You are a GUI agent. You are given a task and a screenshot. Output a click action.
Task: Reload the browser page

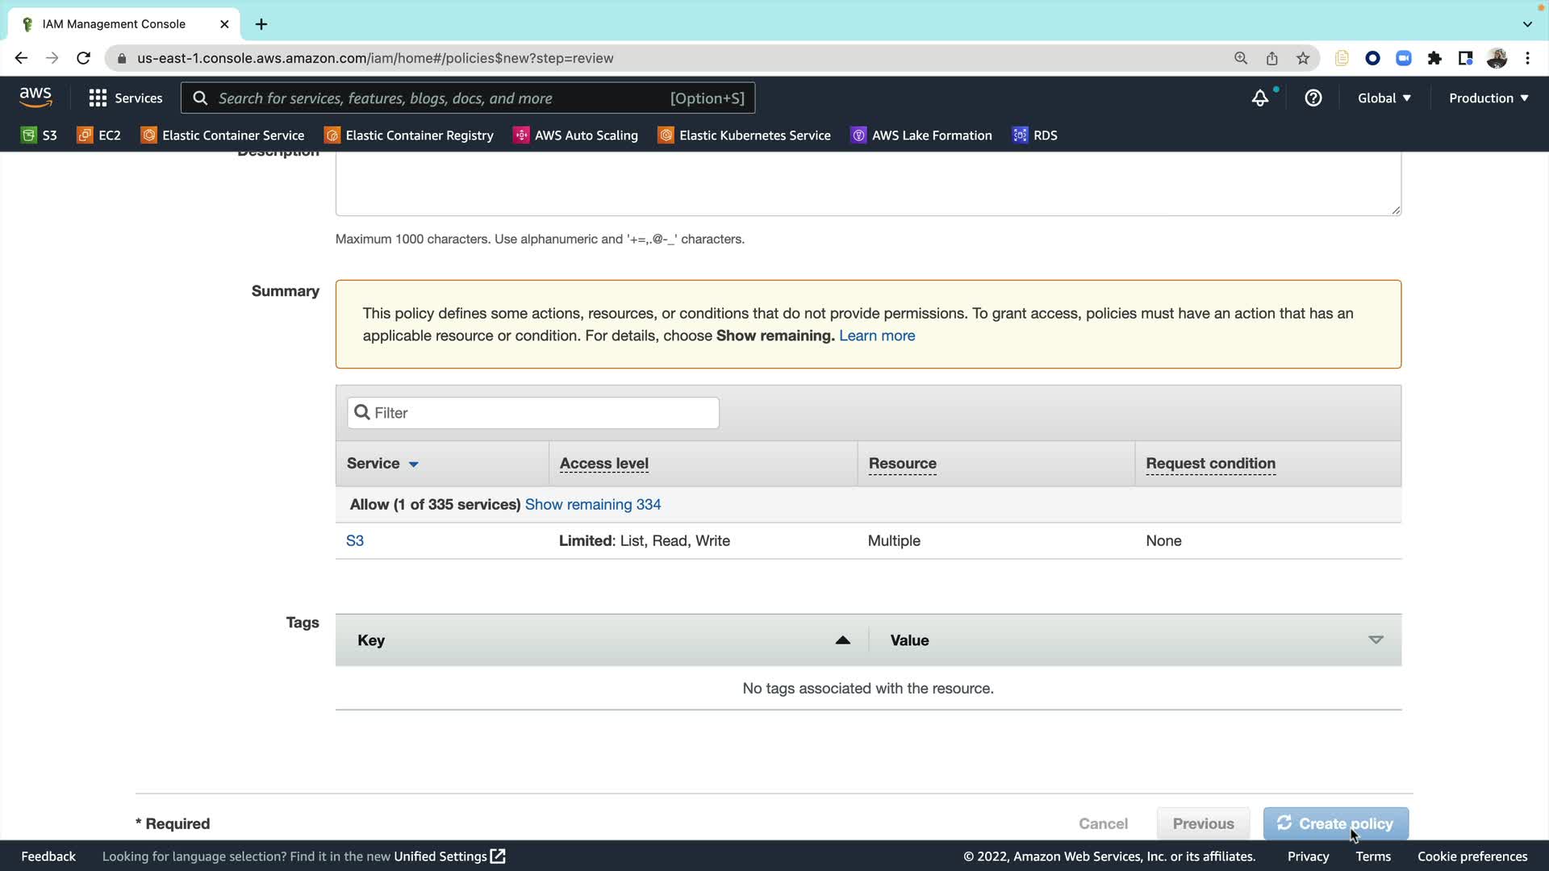[x=83, y=58]
